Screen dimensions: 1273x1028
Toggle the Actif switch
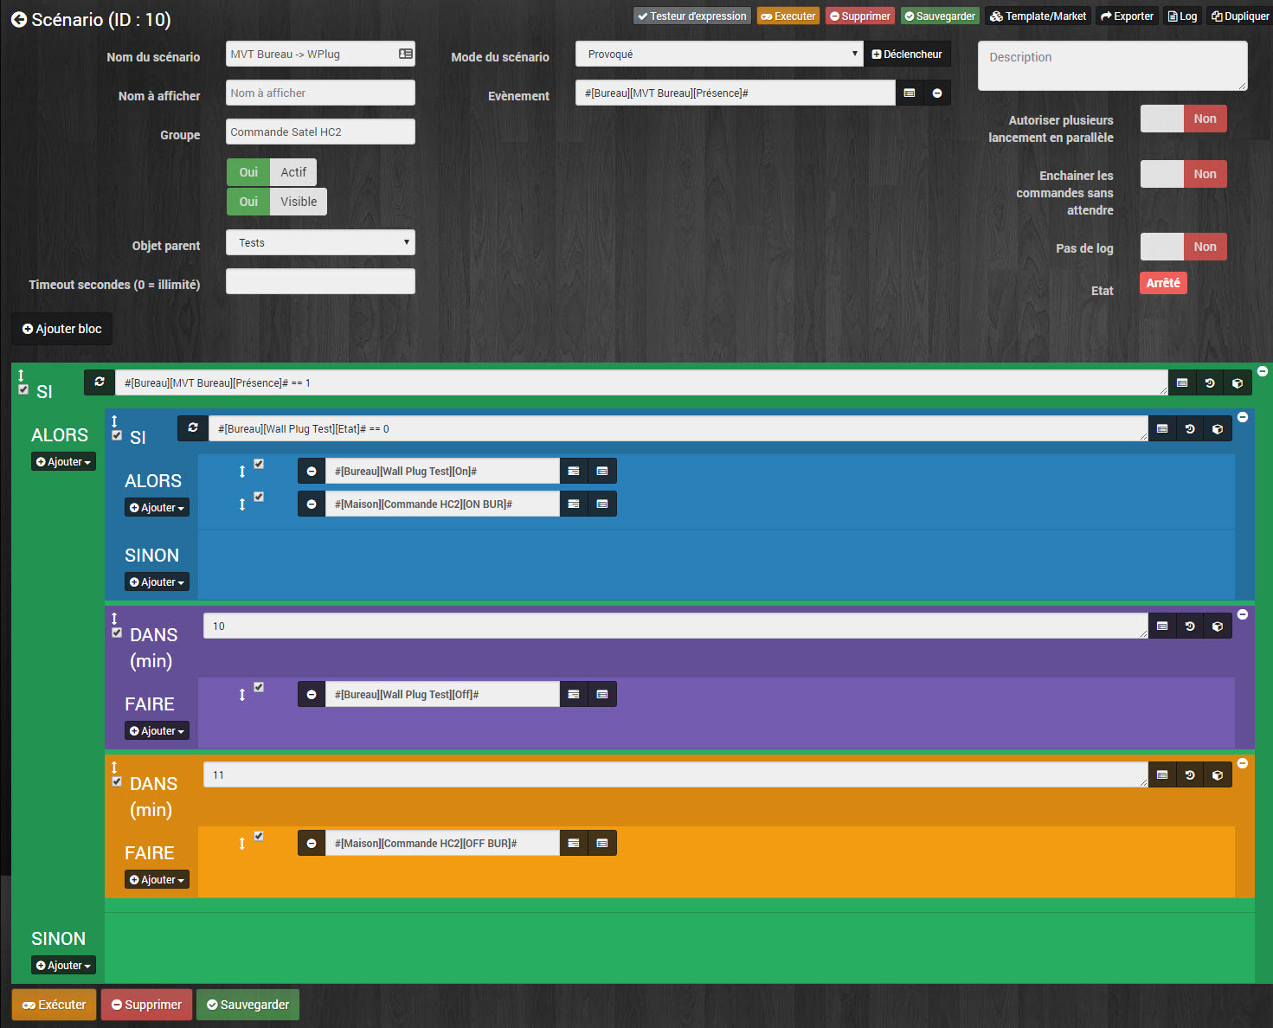(x=272, y=172)
